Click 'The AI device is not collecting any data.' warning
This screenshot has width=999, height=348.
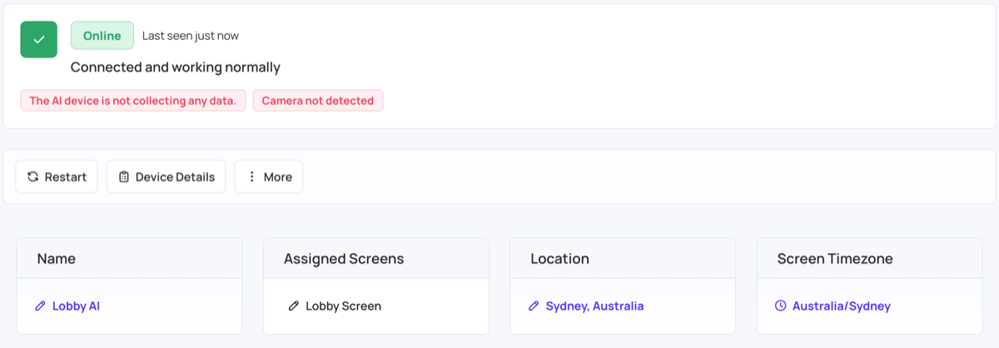[x=133, y=101]
